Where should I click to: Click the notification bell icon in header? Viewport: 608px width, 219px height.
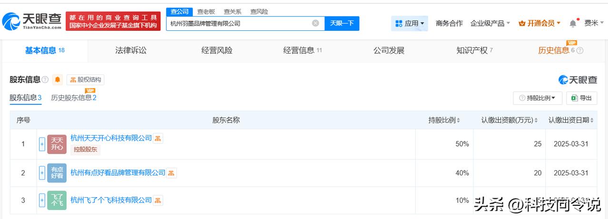573,23
